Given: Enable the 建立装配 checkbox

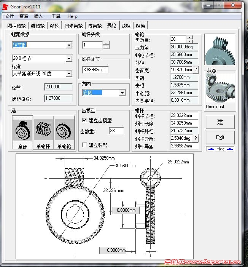Looking at the screenshot, I should click(84, 145).
